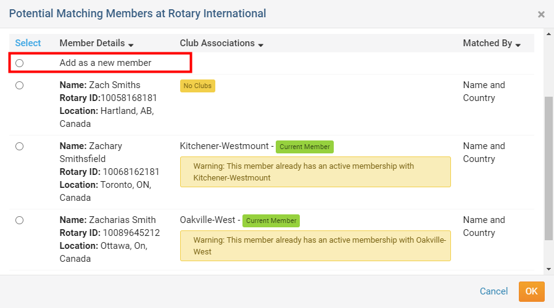The image size is (554, 308).
Task: Click the Kitchener-Westmount active membership warning
Action: tap(315, 172)
